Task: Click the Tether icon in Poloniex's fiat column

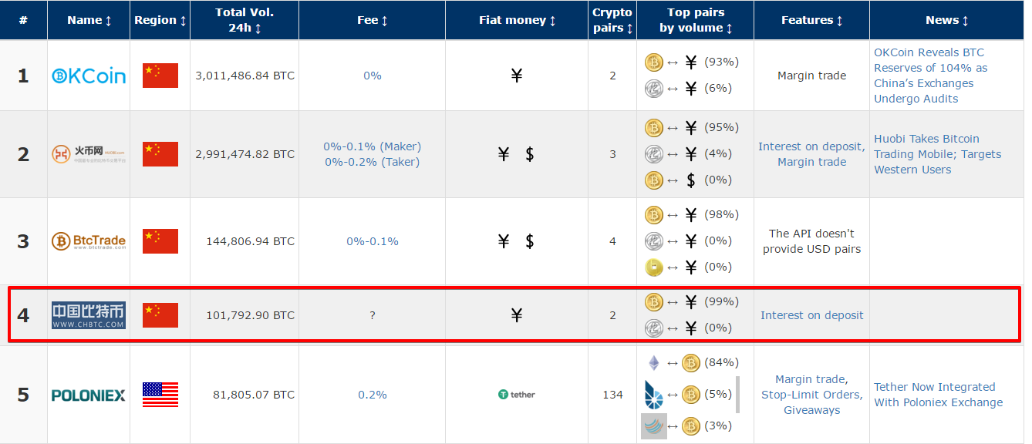Action: pos(517,394)
